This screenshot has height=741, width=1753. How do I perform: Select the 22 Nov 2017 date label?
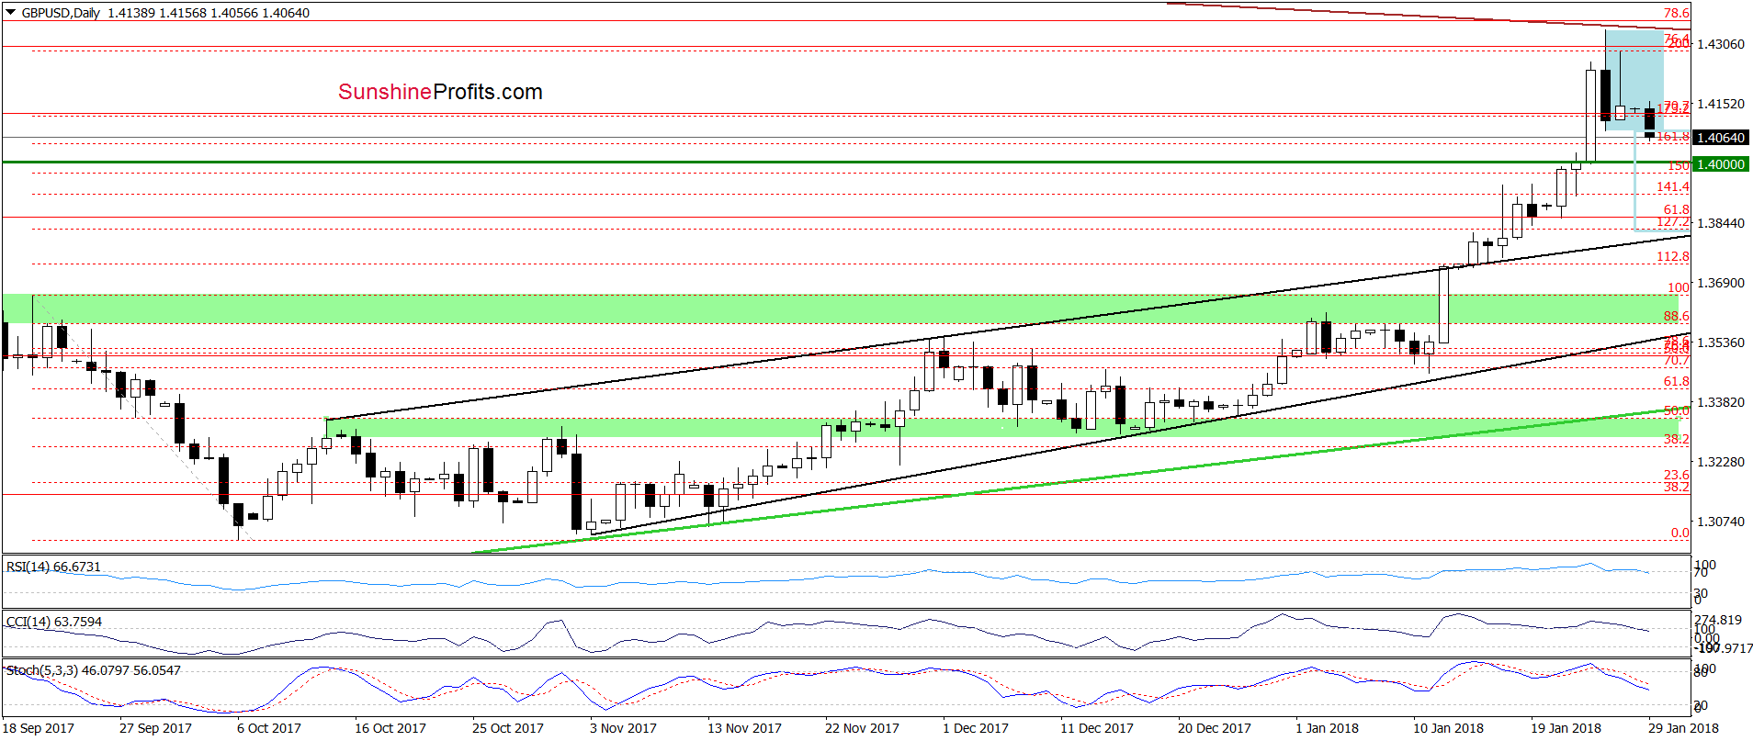pyautogui.click(x=862, y=728)
